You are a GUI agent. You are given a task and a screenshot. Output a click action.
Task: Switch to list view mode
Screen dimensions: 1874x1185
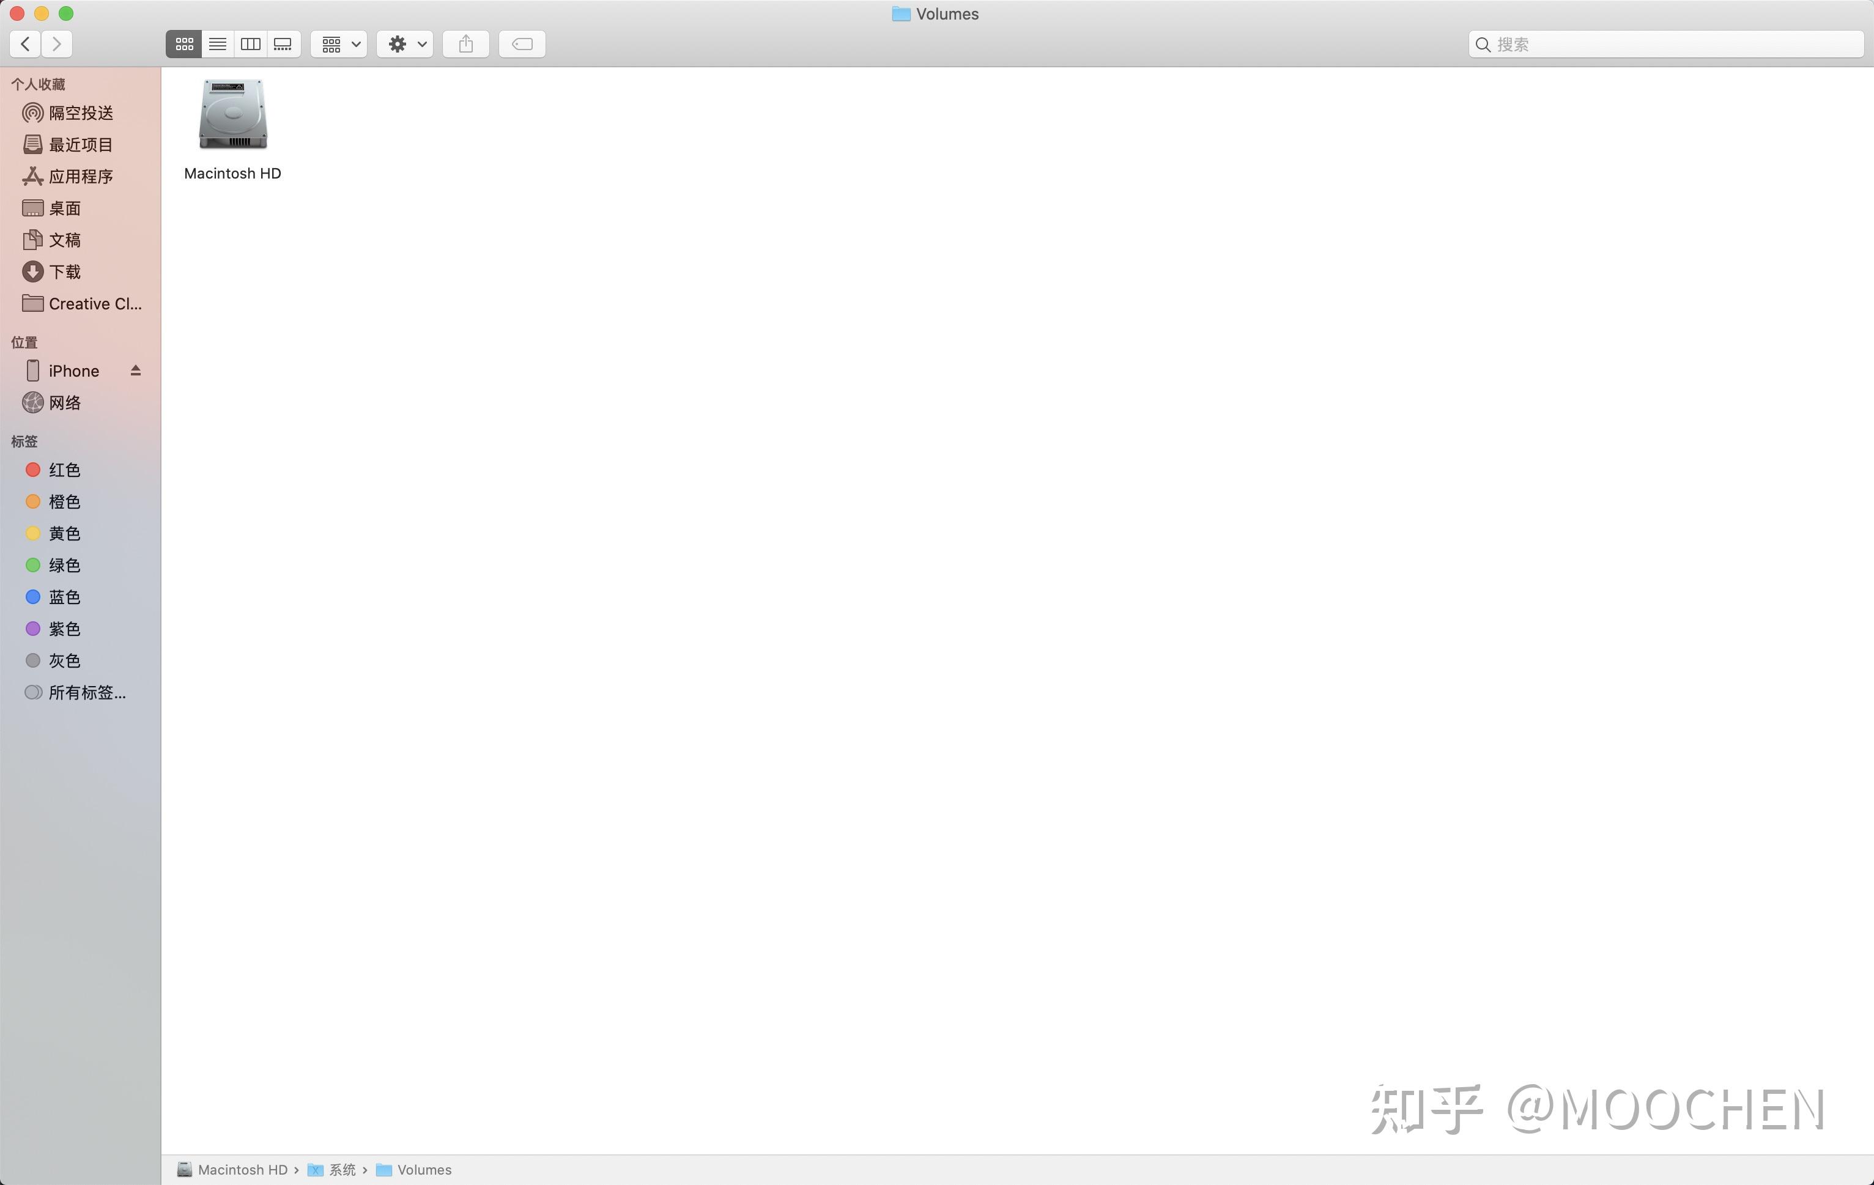[x=218, y=45]
